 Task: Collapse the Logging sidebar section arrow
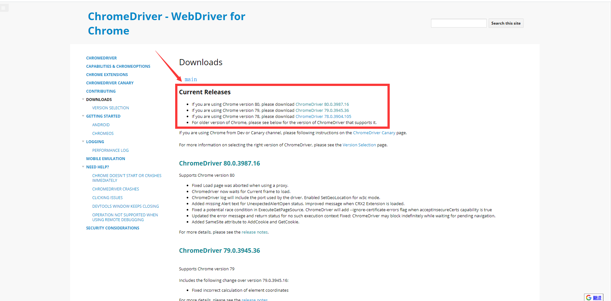pyautogui.click(x=83, y=142)
